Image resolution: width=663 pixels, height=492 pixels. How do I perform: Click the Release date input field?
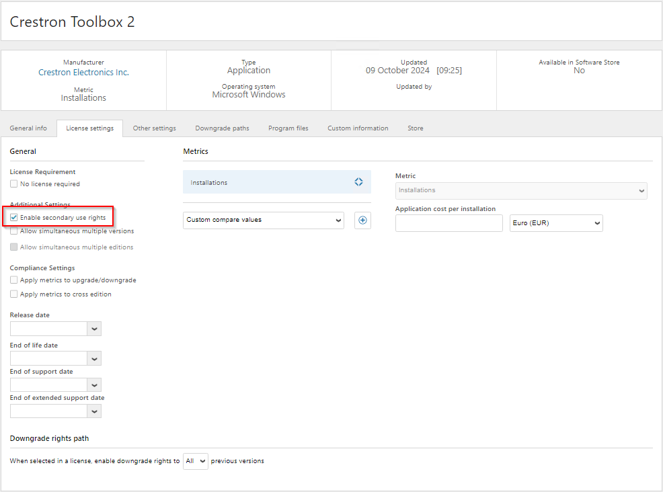[48, 329]
